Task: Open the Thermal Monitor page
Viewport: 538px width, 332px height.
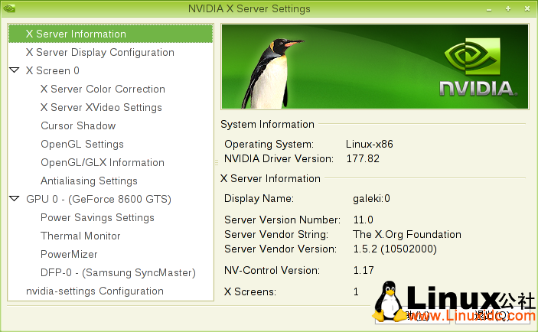Action: coord(80,236)
